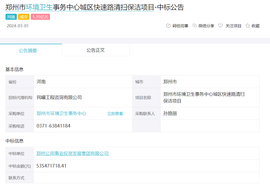270x186 pixels.
Task: Click the 项目名称 label cell
Action: pyautogui.click(x=146, y=98)
